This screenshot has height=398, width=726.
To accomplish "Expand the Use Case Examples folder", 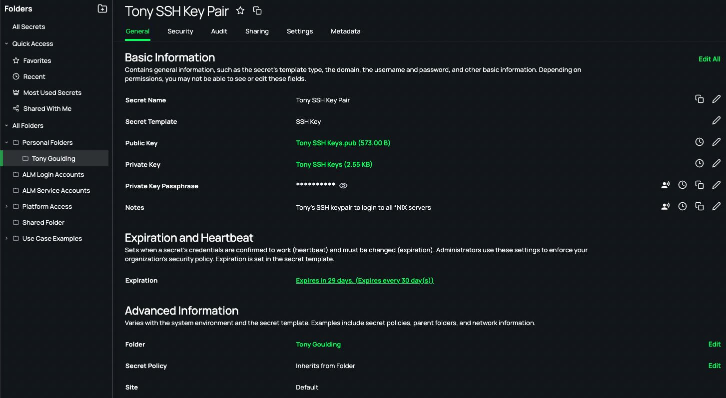I will pyautogui.click(x=6, y=238).
